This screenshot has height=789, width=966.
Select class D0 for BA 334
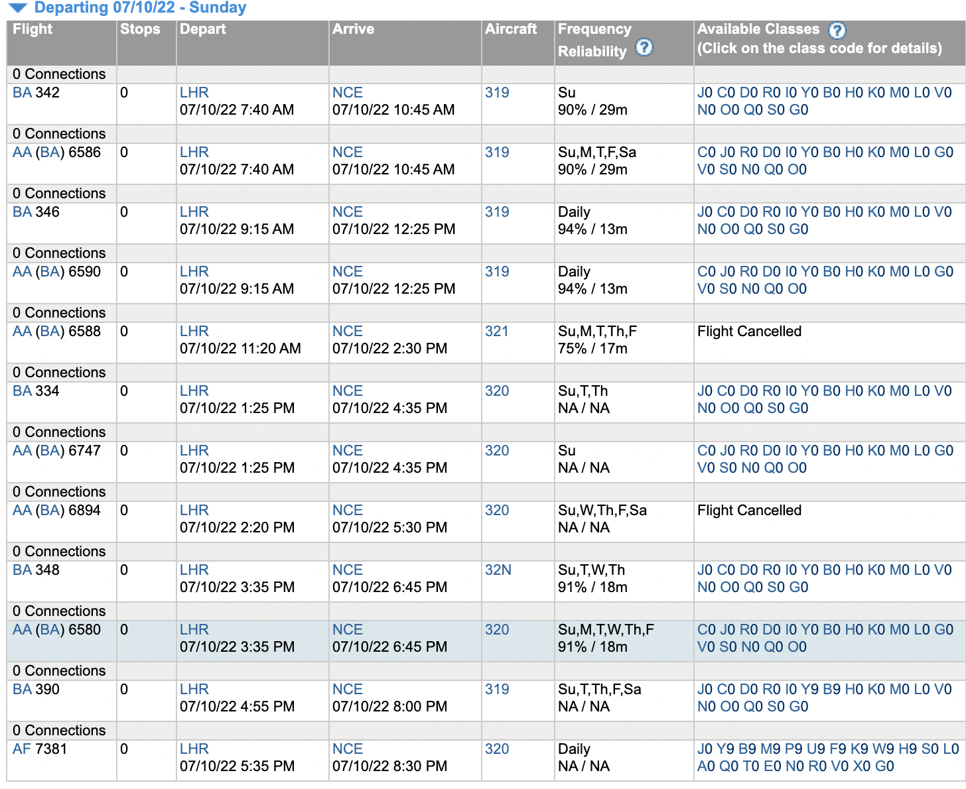coord(748,391)
